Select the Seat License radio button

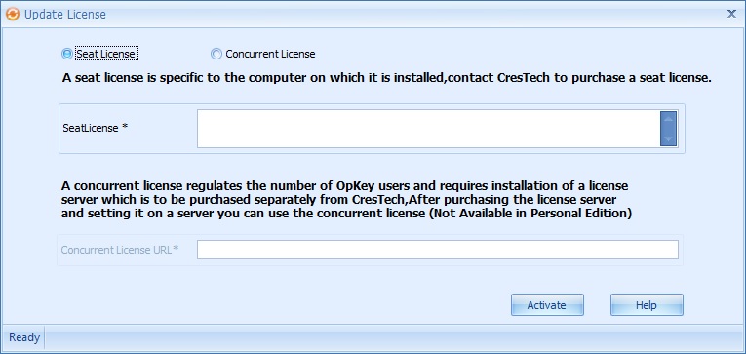(67, 54)
